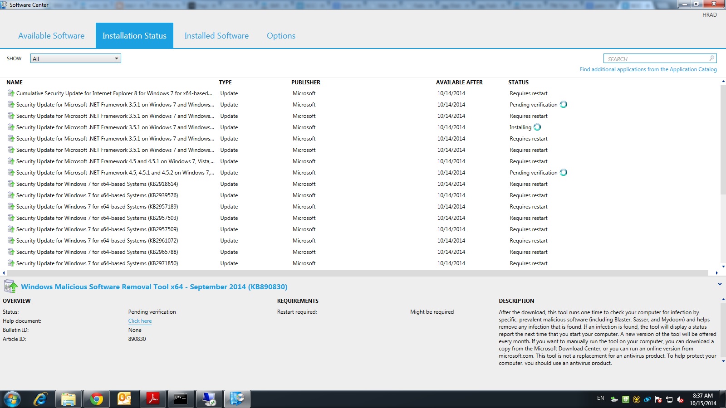Click the update icon for KB2957189 row
726x408 pixels.
(11, 207)
